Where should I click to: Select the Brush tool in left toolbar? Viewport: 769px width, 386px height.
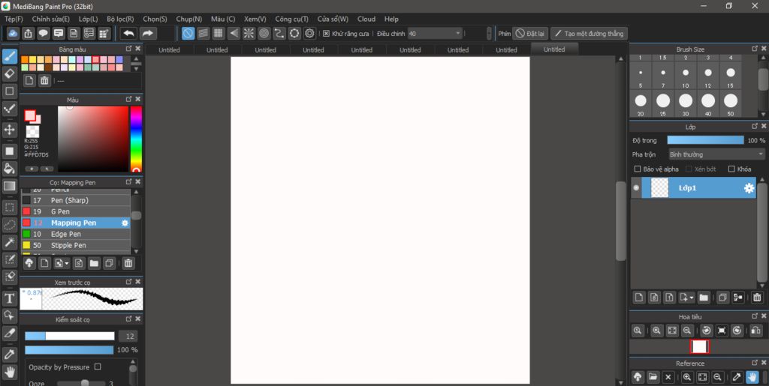(x=9, y=57)
